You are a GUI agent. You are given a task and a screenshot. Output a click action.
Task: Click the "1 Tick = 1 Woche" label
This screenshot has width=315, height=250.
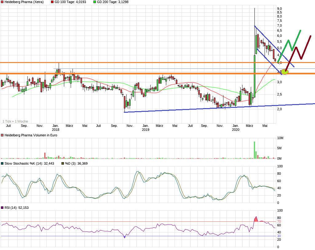15,121
